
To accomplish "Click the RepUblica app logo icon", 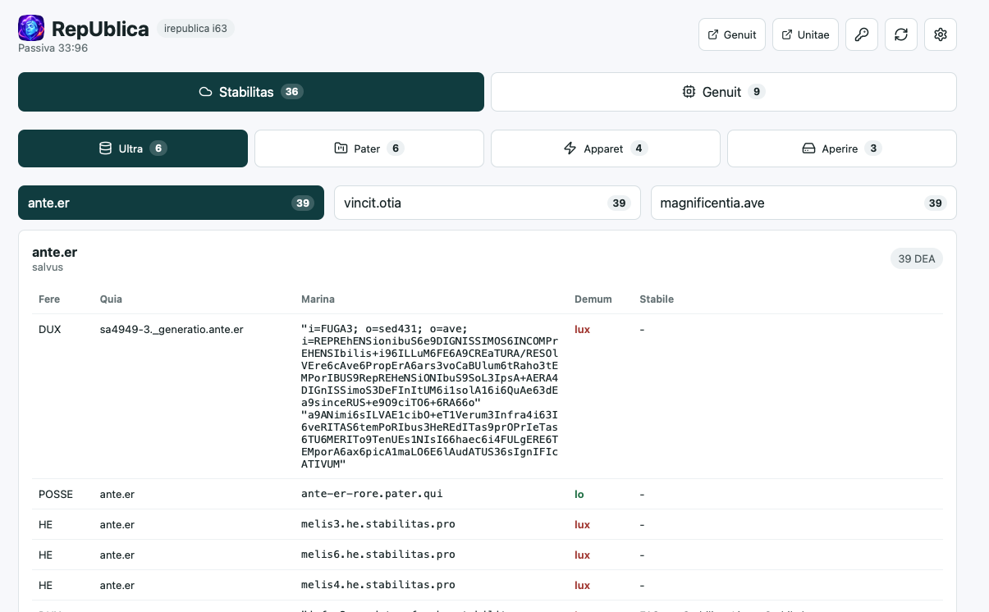I will [x=31, y=29].
